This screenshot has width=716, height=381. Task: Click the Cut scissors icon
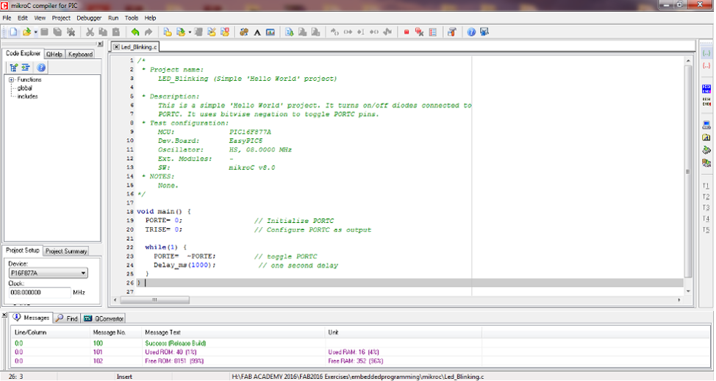click(x=90, y=32)
